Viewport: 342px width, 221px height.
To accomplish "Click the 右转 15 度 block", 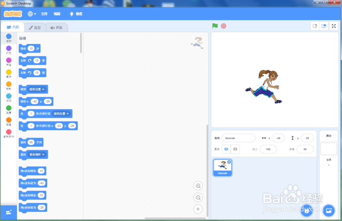I will [32, 60].
